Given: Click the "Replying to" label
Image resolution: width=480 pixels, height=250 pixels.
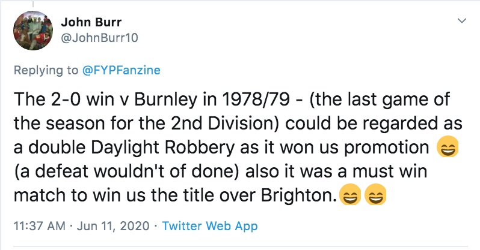Looking at the screenshot, I should click(x=47, y=70).
